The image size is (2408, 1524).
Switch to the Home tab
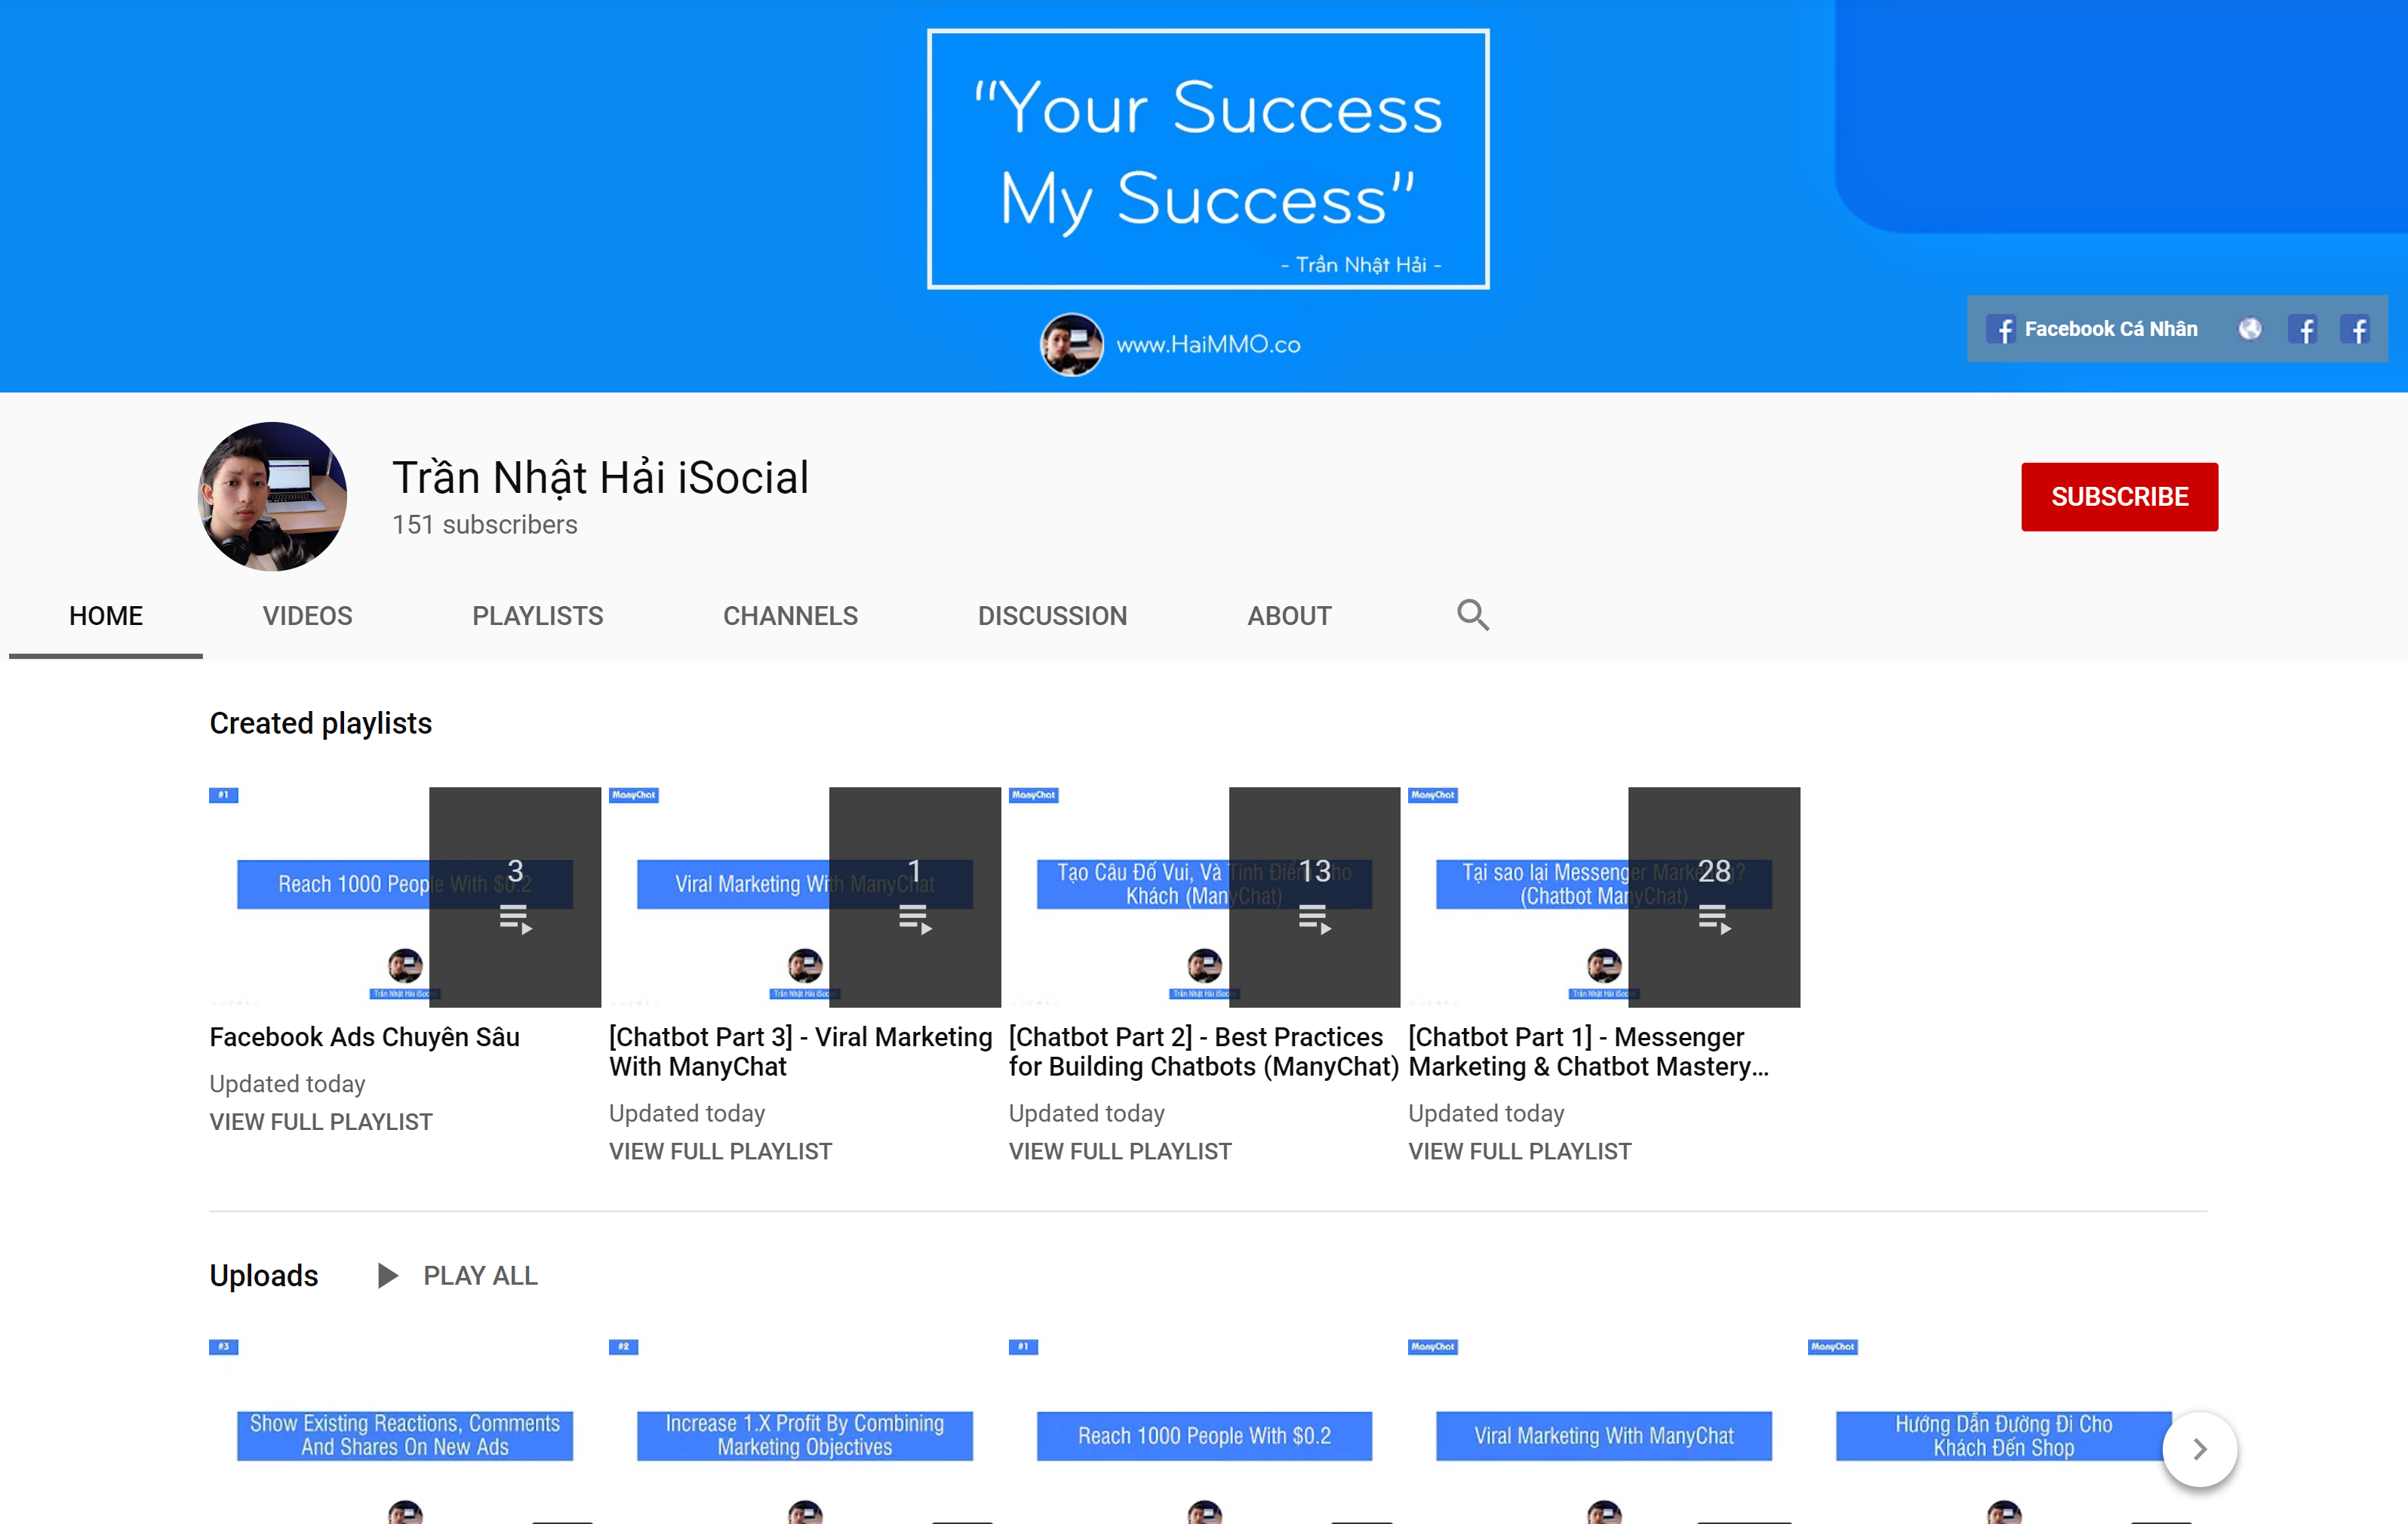coord(106,616)
